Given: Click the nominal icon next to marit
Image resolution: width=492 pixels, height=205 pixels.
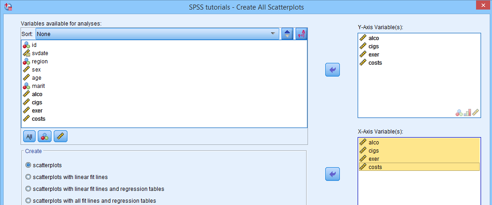Looking at the screenshot, I should tap(27, 86).
